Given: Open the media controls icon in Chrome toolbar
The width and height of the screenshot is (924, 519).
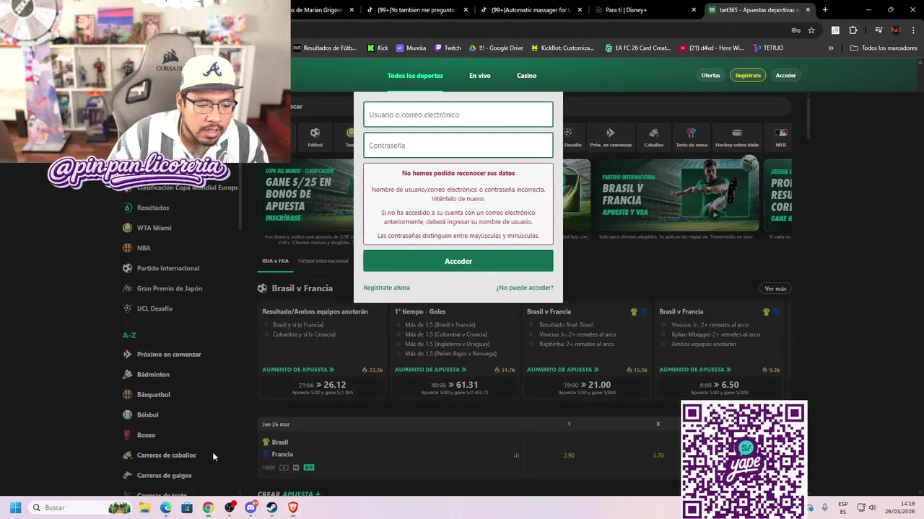Looking at the screenshot, I should click(x=879, y=30).
